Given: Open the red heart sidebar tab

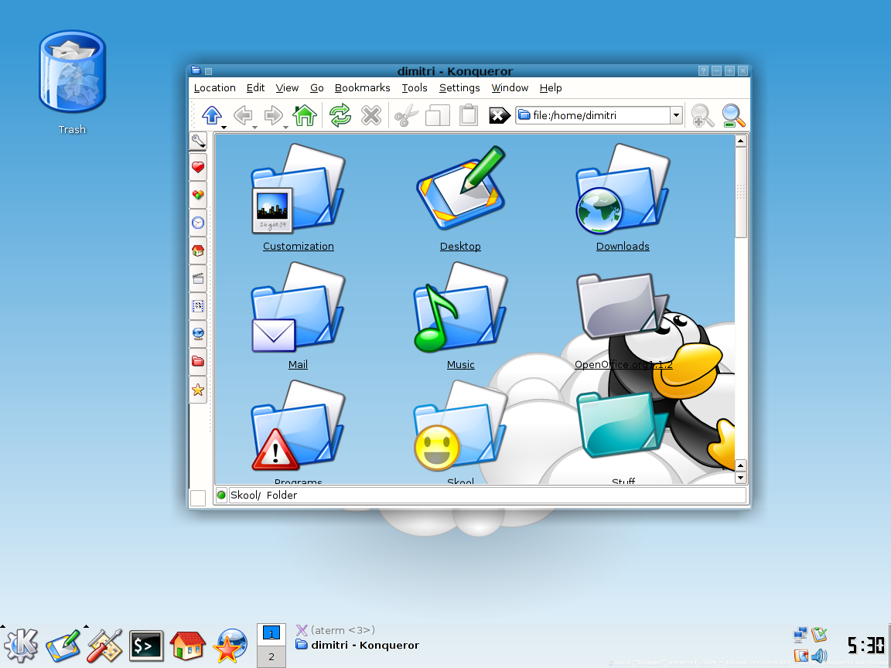Looking at the screenshot, I should [198, 167].
